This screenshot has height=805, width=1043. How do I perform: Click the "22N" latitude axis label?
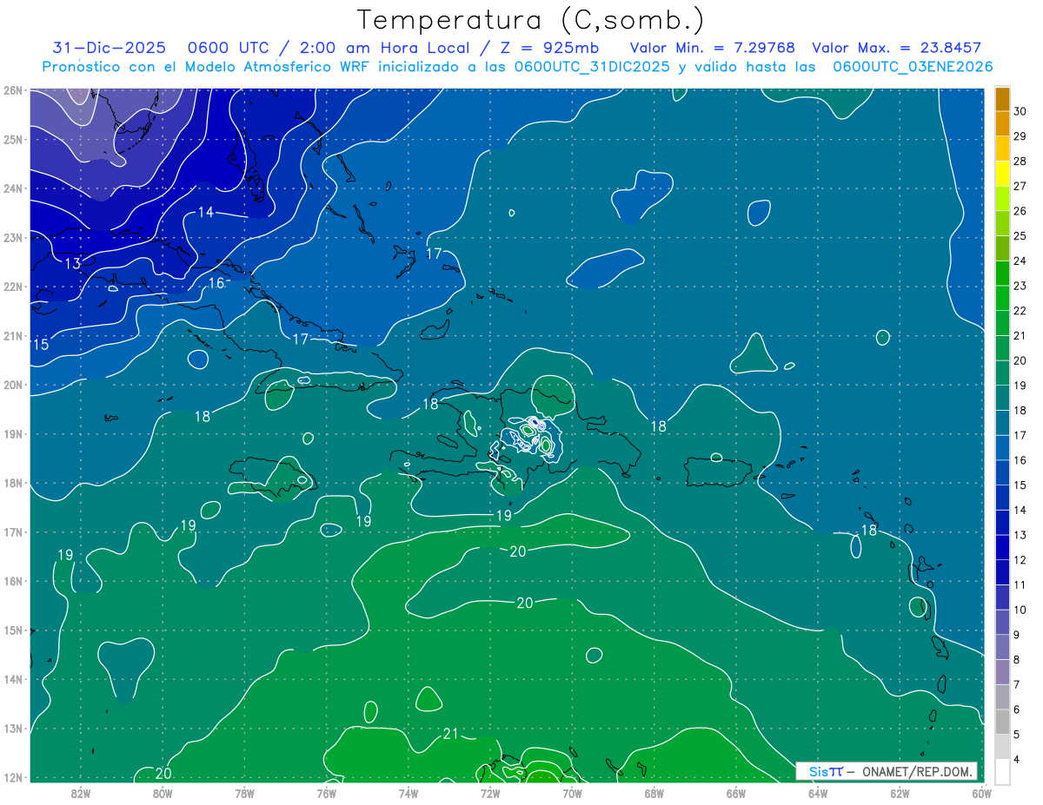click(12, 287)
